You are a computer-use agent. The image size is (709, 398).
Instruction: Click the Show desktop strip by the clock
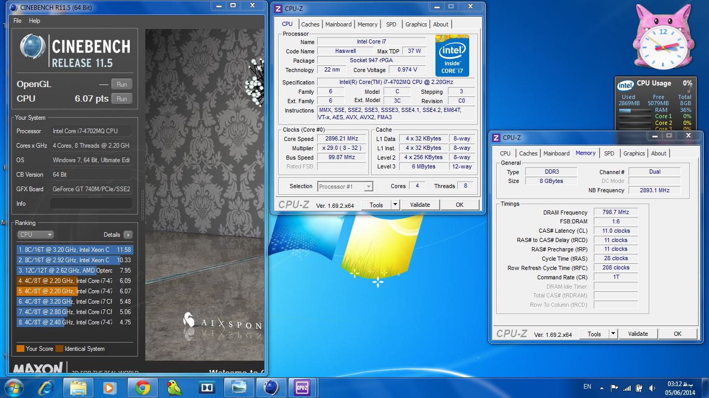point(705,388)
